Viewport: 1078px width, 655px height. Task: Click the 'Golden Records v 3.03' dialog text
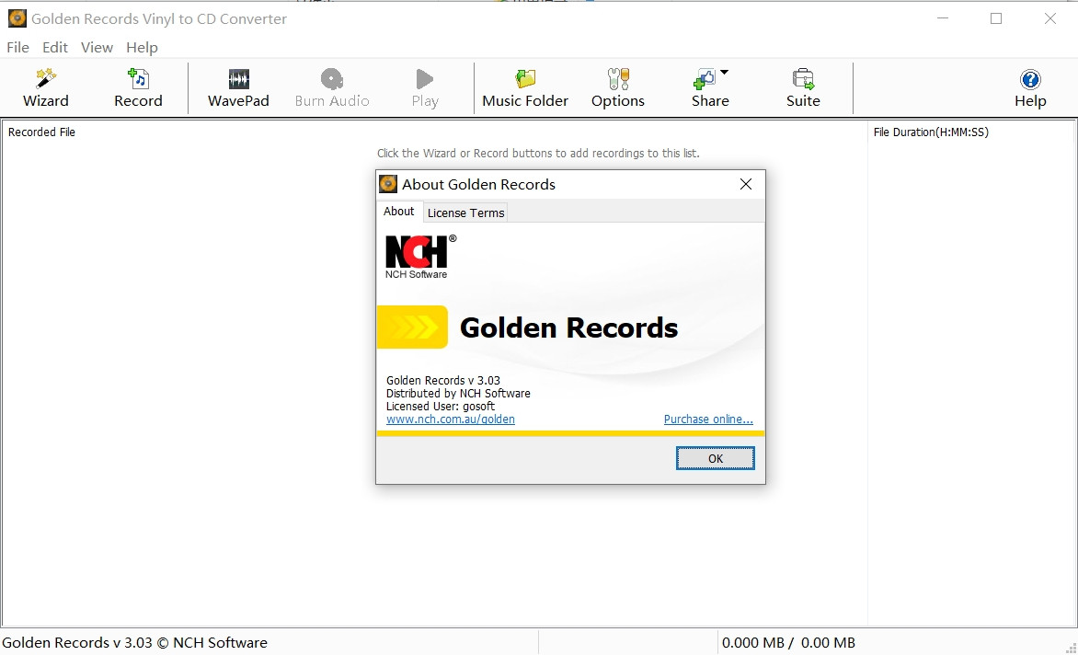click(442, 380)
